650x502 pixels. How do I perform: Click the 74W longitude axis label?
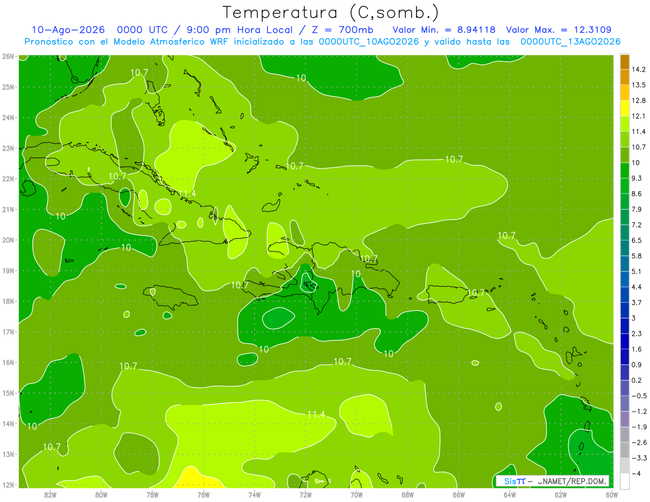(x=255, y=494)
